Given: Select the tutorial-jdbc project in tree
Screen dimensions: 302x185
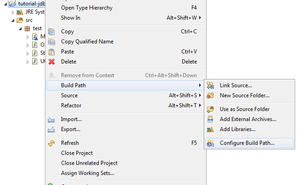Looking at the screenshot, I should pyautogui.click(x=31, y=4).
